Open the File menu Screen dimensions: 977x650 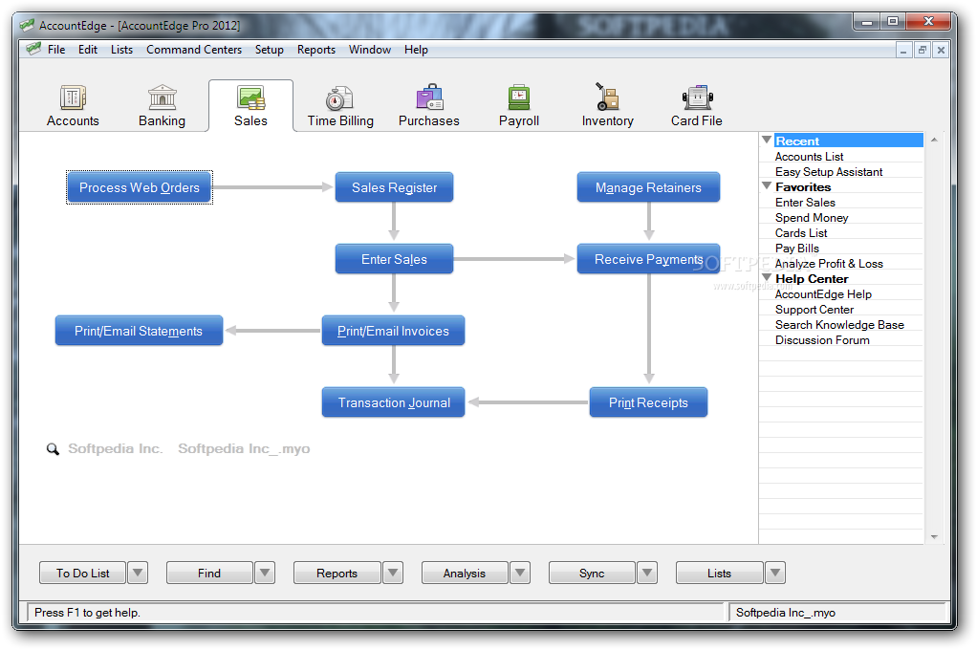pos(56,50)
